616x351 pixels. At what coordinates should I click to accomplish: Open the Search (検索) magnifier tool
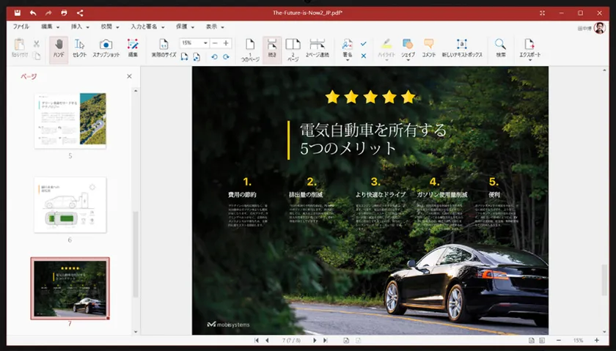(500, 48)
